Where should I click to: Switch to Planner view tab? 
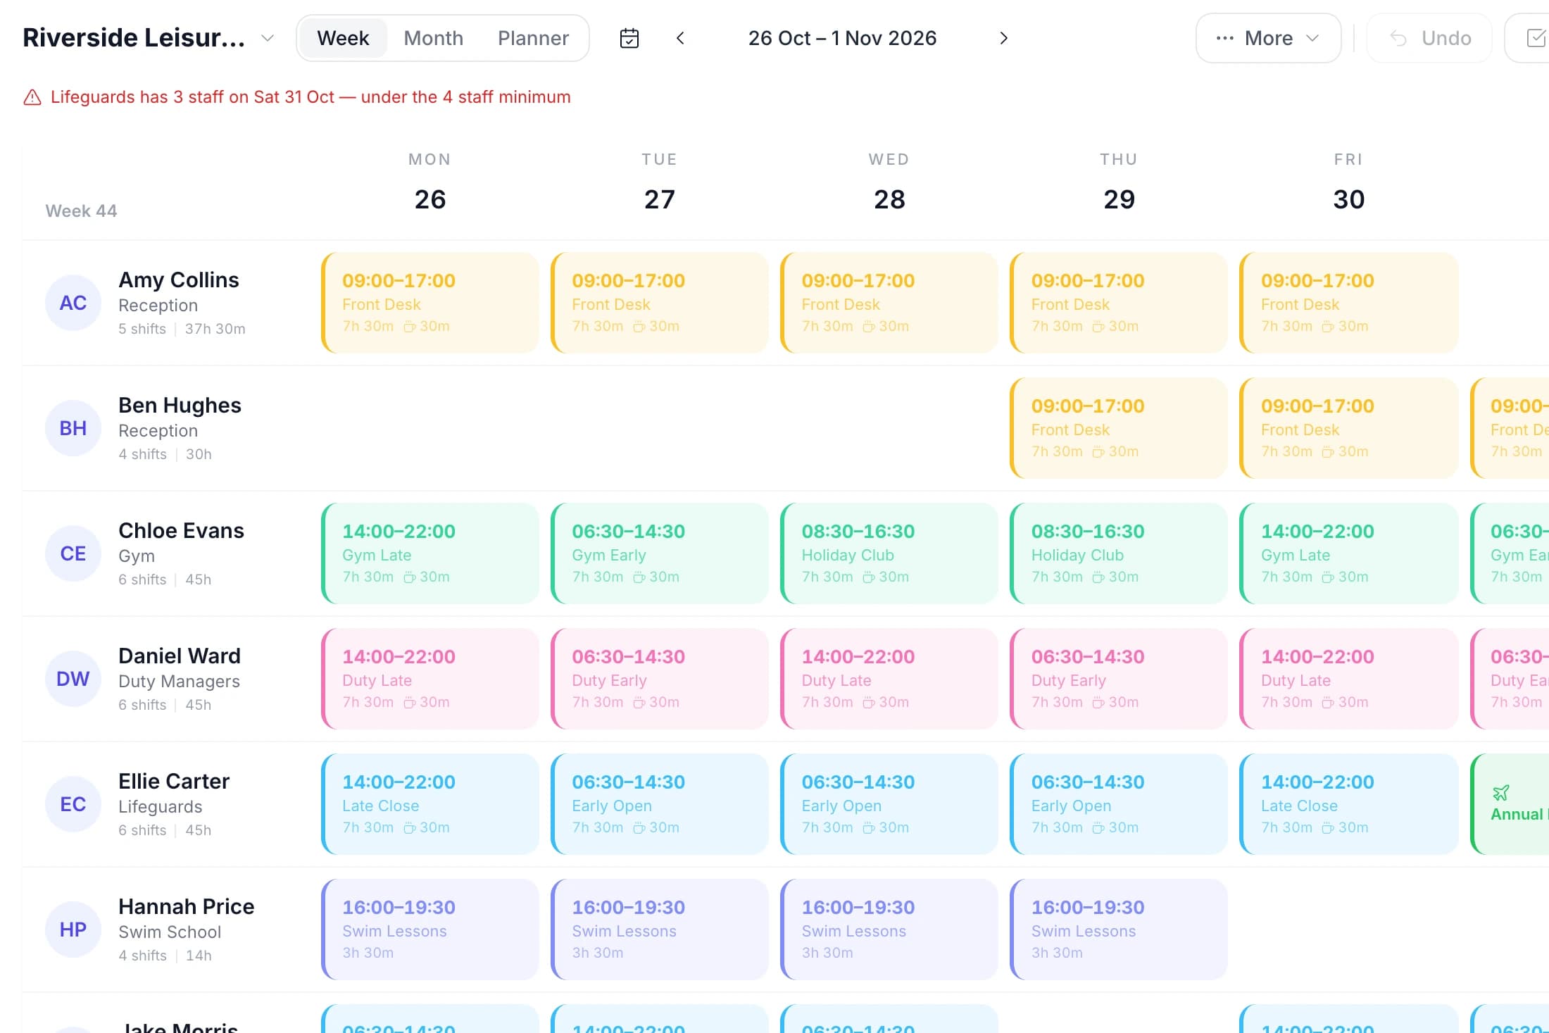(x=533, y=38)
